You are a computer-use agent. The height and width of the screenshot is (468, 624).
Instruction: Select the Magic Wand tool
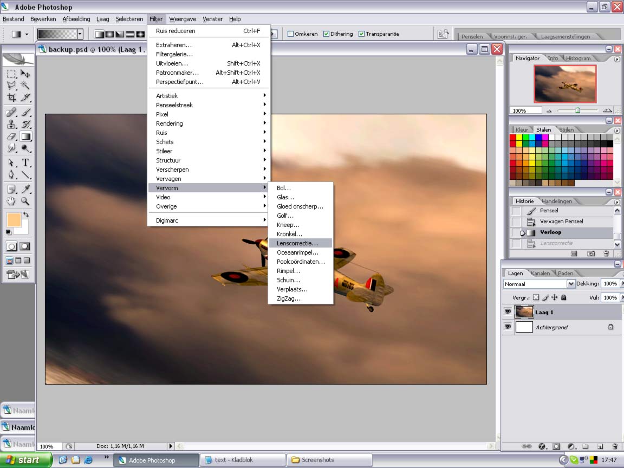25,86
